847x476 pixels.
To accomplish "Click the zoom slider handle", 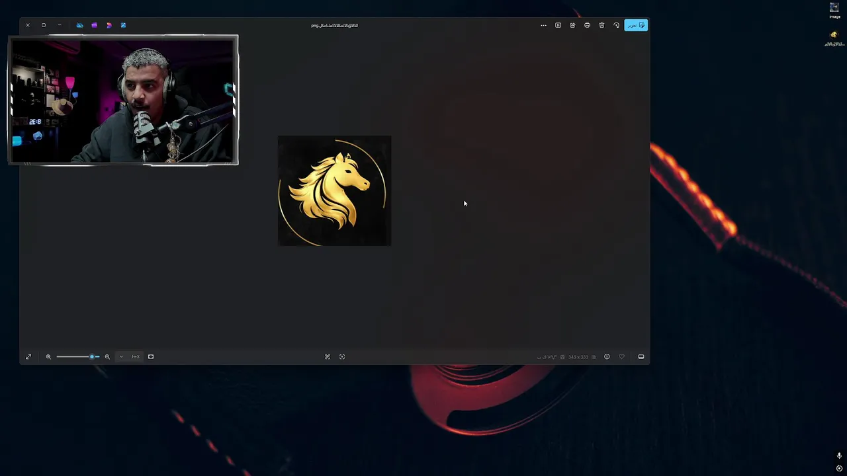I will 92,356.
